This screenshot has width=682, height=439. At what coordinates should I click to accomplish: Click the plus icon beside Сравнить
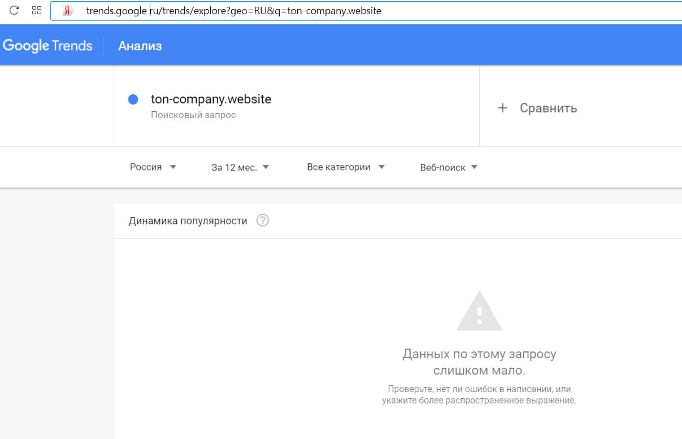click(502, 108)
